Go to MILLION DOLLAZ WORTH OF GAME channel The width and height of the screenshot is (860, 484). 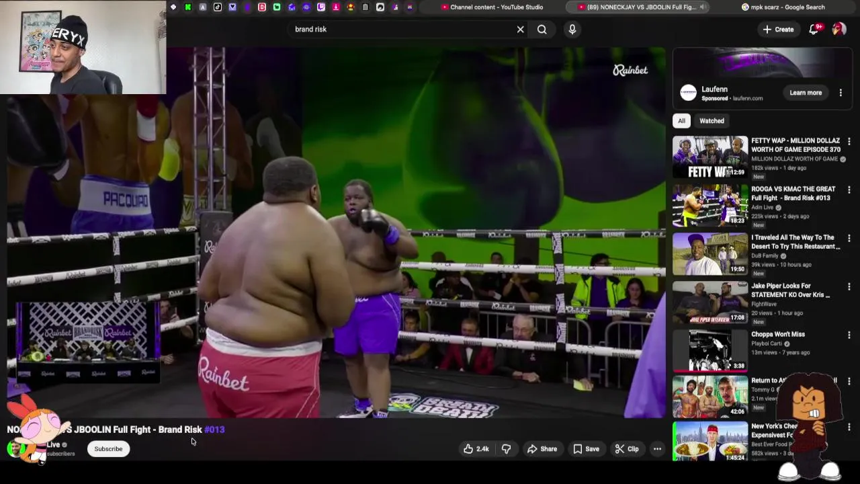[x=794, y=159]
